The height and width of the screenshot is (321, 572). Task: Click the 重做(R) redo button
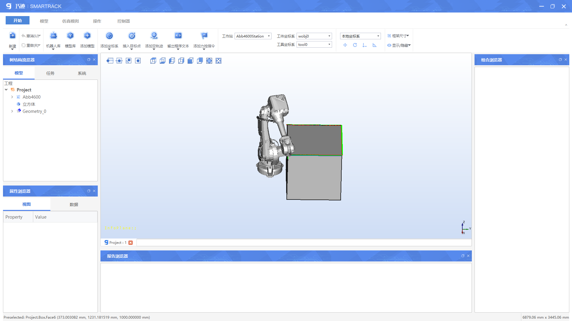(x=31, y=46)
